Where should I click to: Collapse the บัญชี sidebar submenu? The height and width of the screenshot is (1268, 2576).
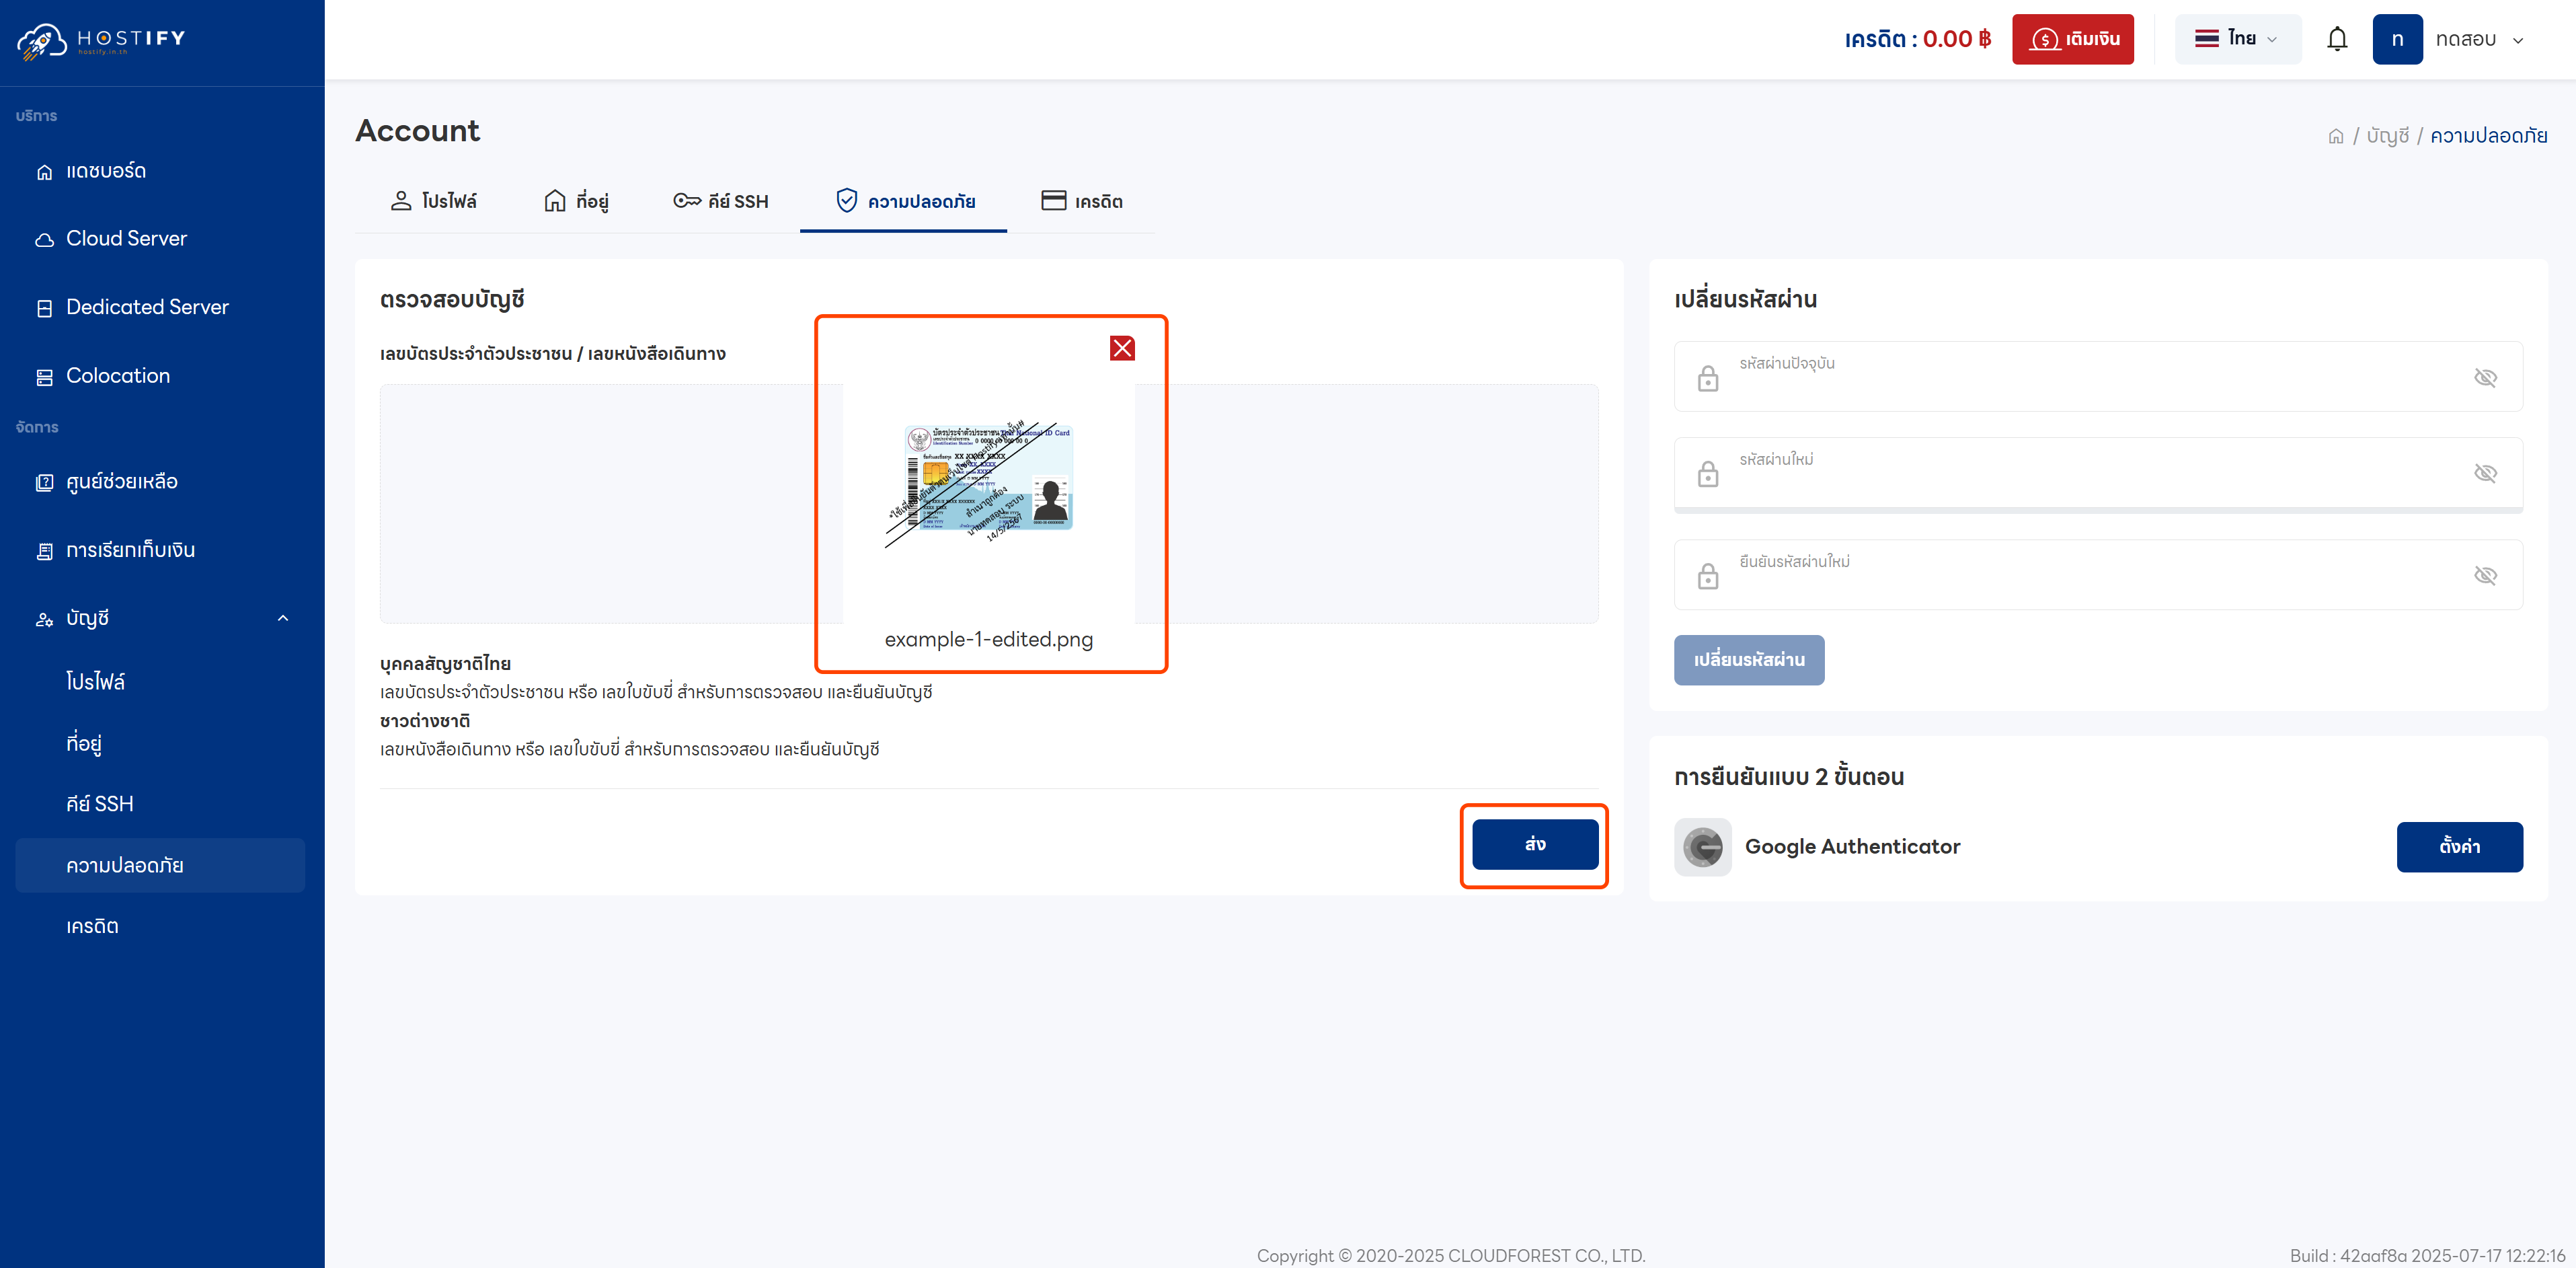click(x=283, y=618)
